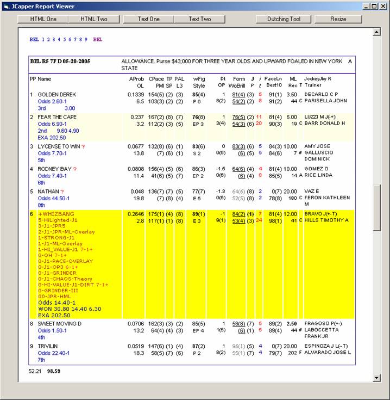Screen dimensions: 390x400
Task: Open the purple visited BEL link
Action: (x=98, y=40)
